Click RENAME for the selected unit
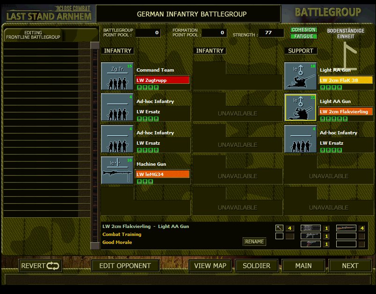The width and height of the screenshot is (376, 294). (x=254, y=242)
